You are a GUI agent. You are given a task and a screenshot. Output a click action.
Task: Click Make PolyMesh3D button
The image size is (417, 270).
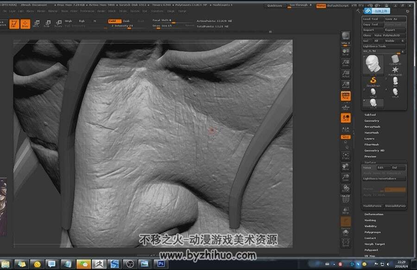390,35
